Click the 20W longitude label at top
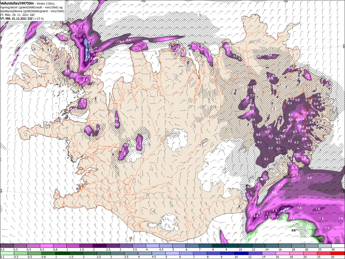Image resolution: width=345 pixels, height=259 pixels. point(143,1)
